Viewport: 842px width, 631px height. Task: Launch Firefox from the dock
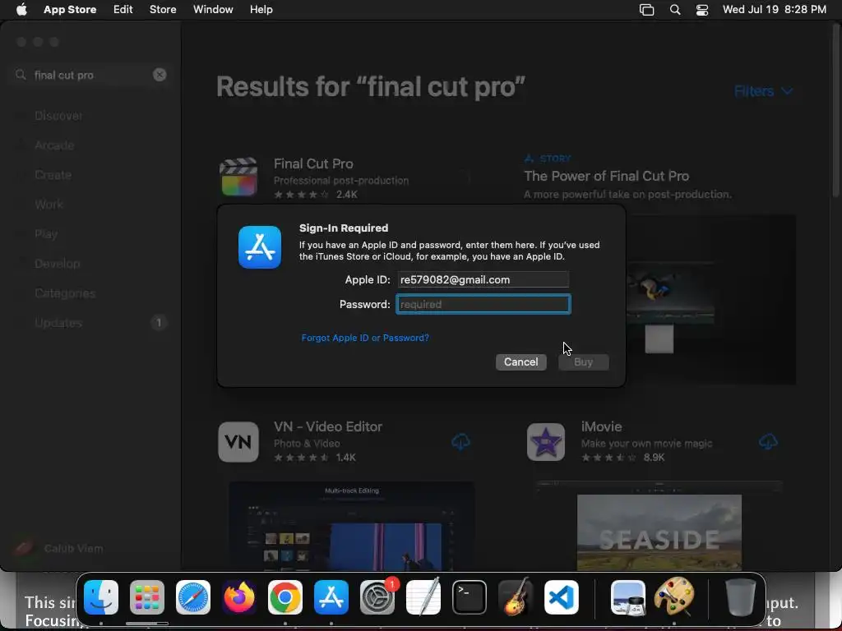point(239,597)
